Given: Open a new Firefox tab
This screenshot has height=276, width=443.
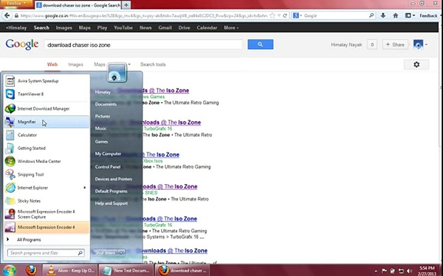Looking at the screenshot, I should (x=126, y=5).
